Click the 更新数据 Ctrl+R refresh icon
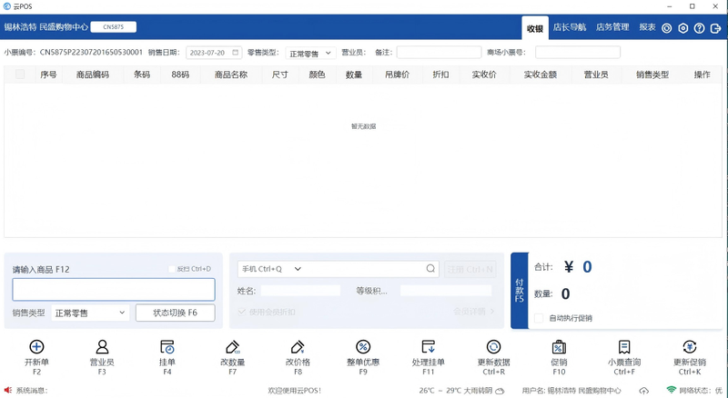The image size is (728, 398). point(493,347)
